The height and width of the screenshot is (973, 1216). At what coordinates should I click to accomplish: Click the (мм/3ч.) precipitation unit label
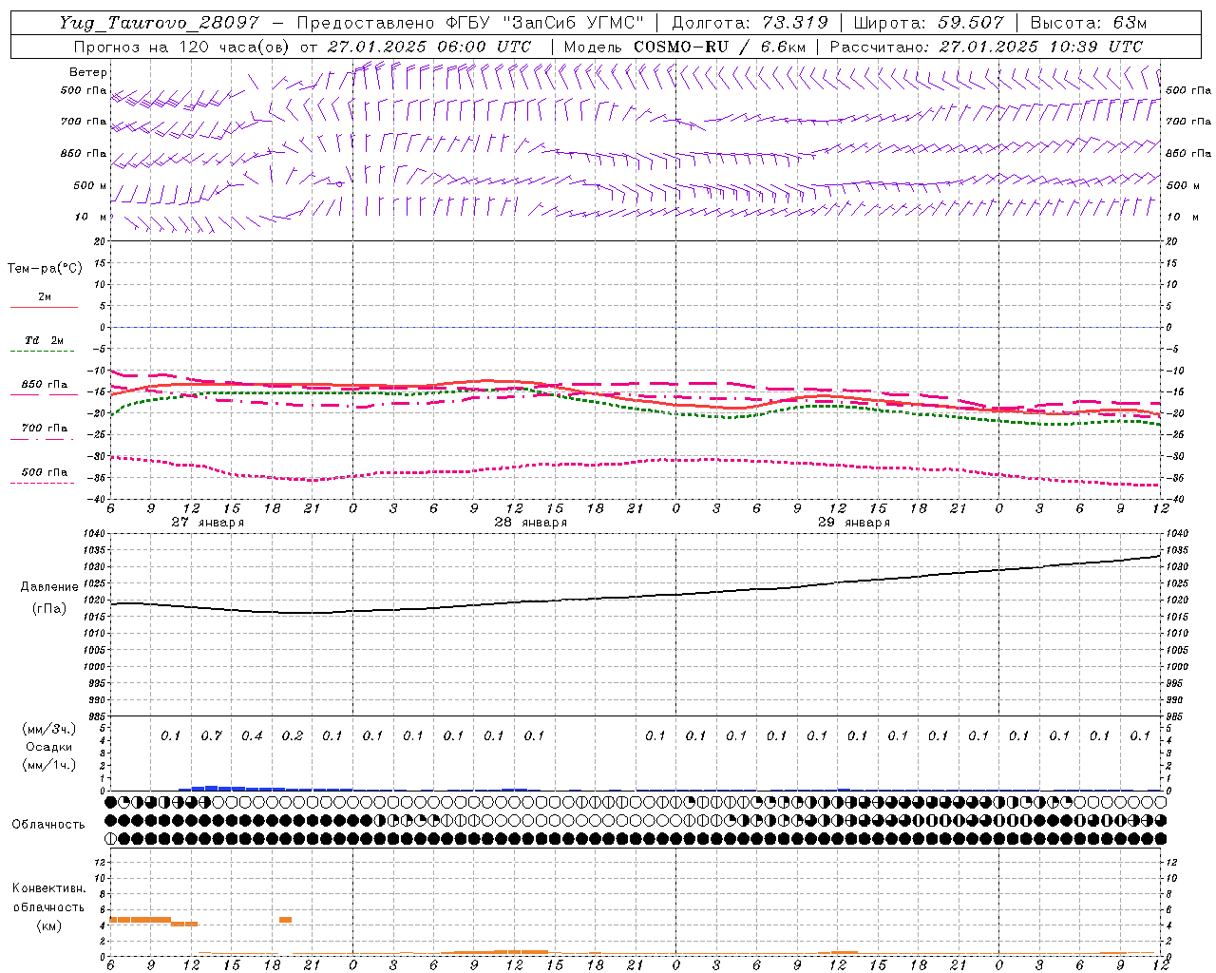(48, 729)
